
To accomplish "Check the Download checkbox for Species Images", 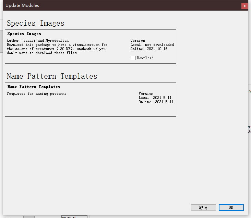I will [x=133, y=58].
